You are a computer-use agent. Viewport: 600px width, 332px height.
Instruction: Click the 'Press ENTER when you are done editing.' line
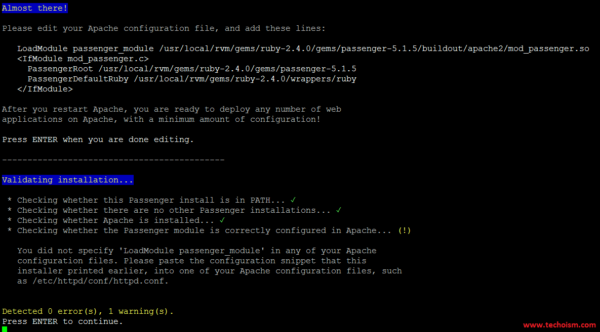pos(98,140)
